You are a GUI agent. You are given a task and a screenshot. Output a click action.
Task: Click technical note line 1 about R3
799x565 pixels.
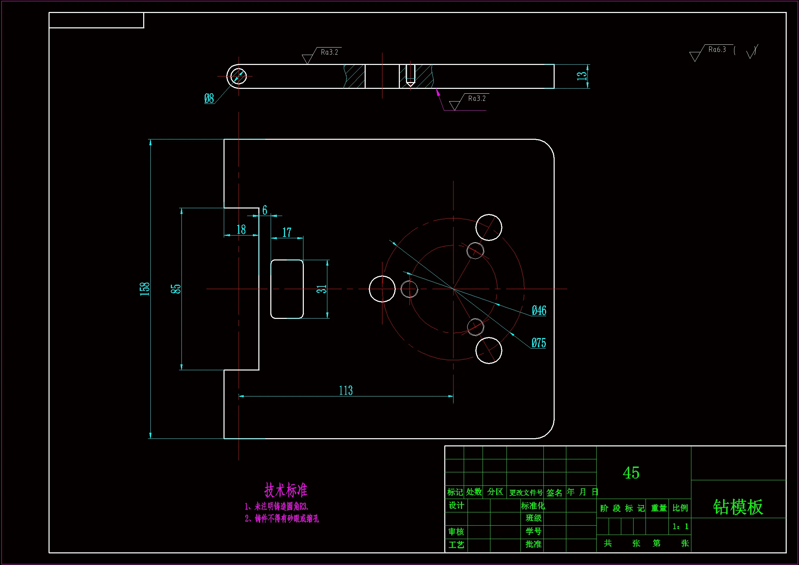pos(277,507)
